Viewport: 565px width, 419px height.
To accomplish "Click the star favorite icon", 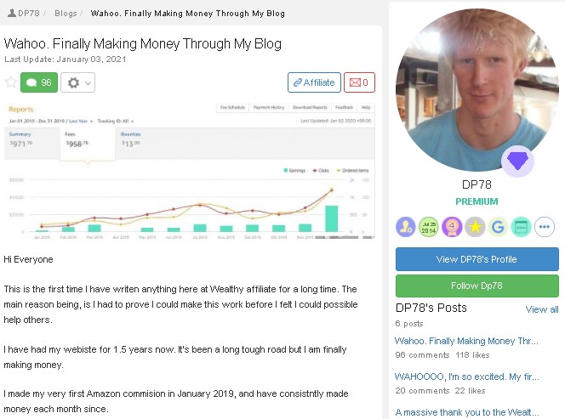I will click(11, 82).
